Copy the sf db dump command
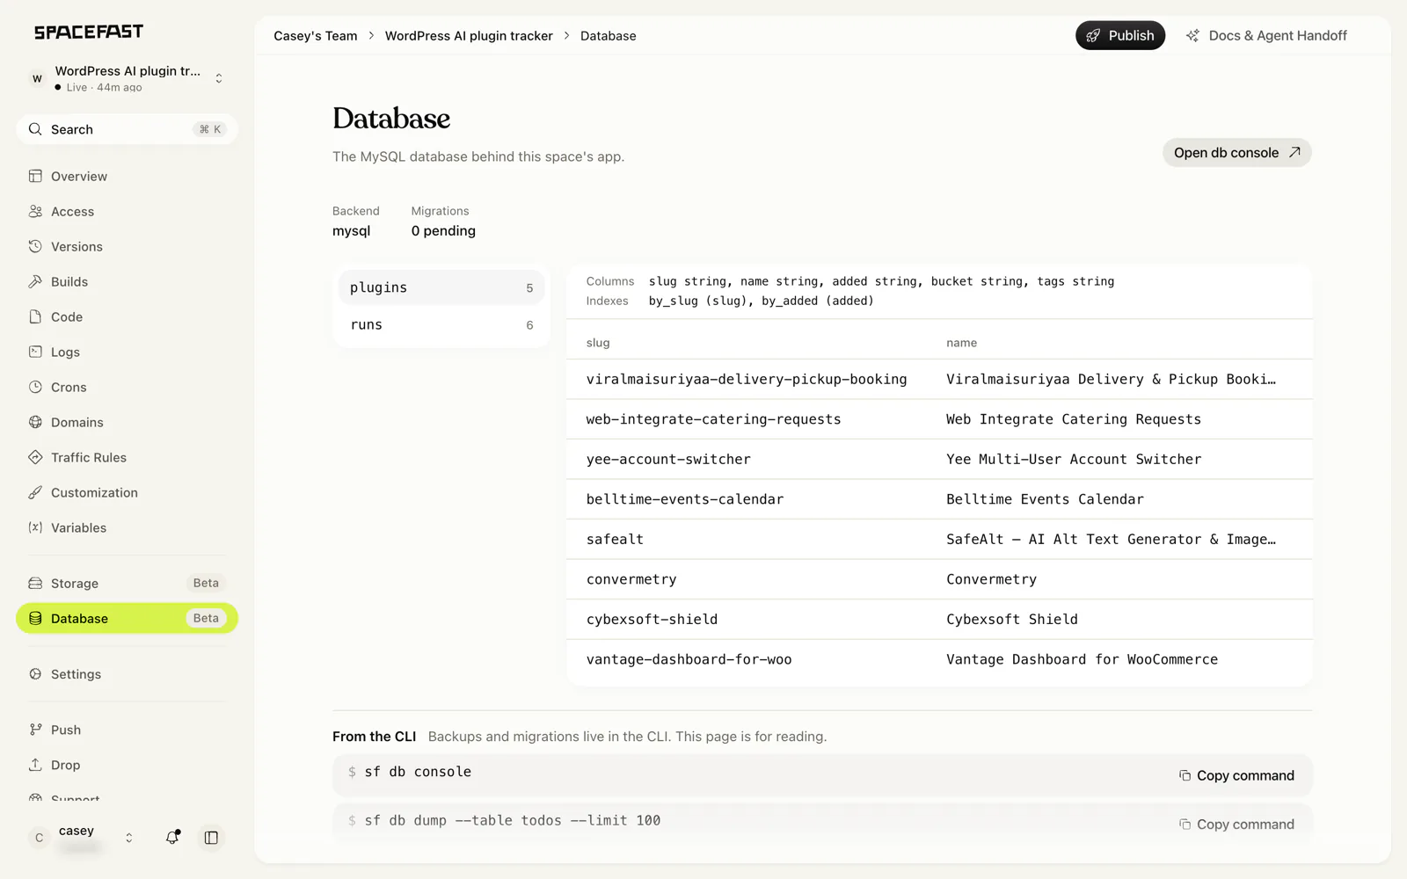Viewport: 1407px width, 879px height. coord(1237,825)
